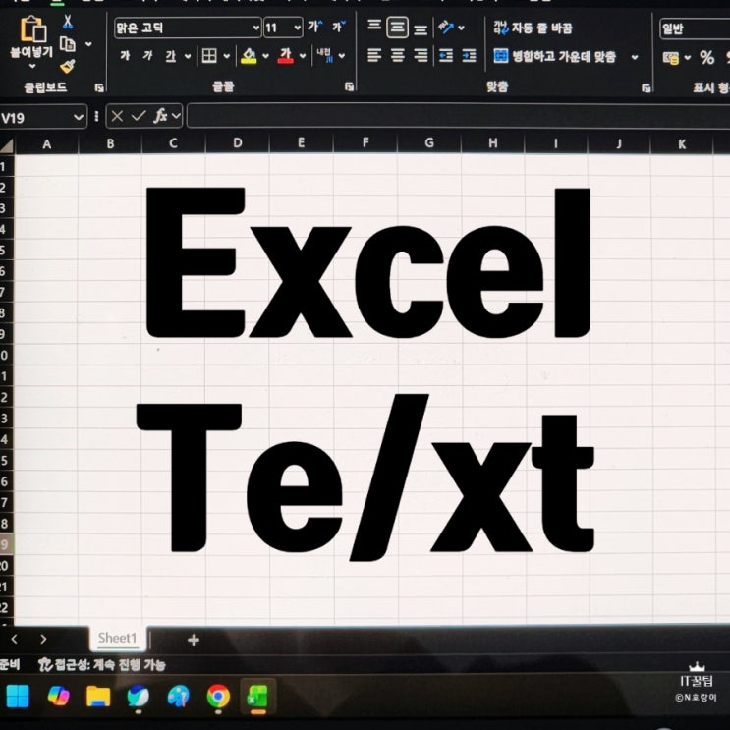730x730 pixels.
Task: Open Google Chrome from the taskbar
Action: 218,697
